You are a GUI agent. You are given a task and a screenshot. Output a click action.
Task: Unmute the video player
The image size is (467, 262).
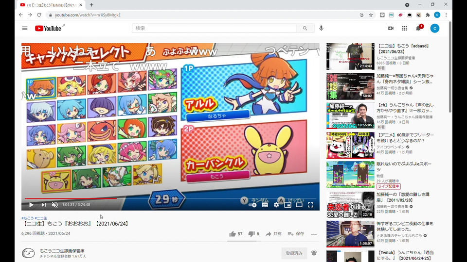coord(55,205)
